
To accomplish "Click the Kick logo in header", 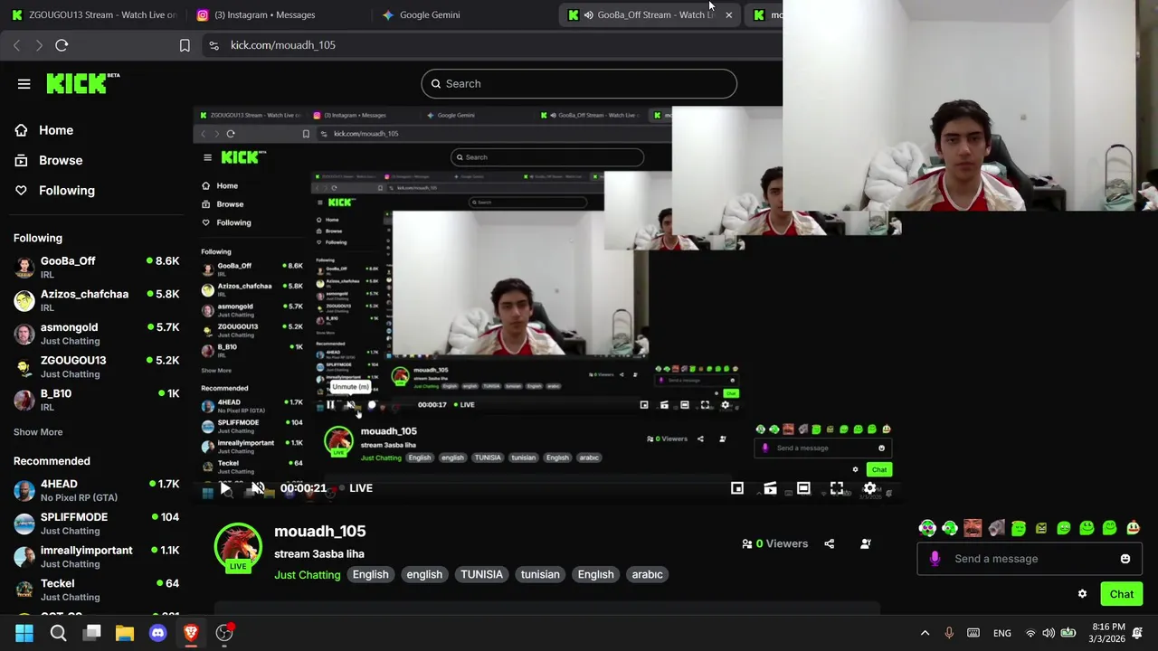I will coord(83,83).
